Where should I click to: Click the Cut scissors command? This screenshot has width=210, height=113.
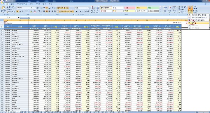point(10,7)
